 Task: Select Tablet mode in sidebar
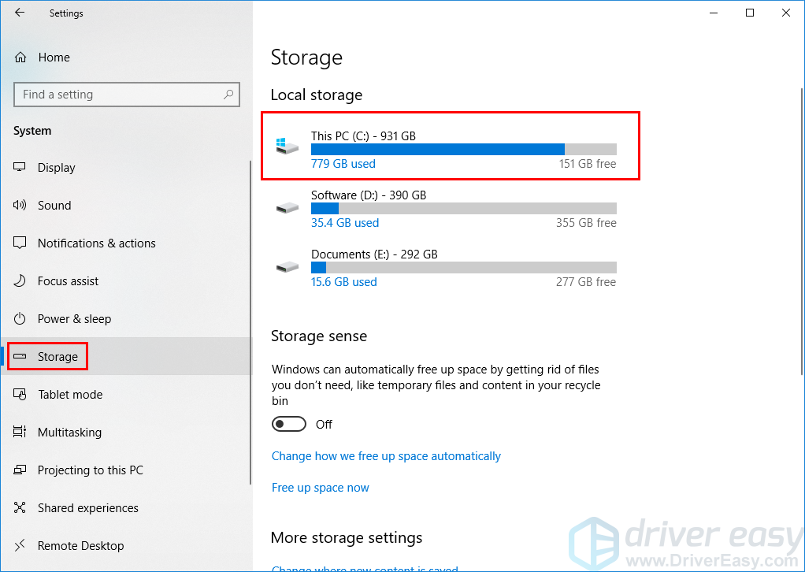(70, 394)
